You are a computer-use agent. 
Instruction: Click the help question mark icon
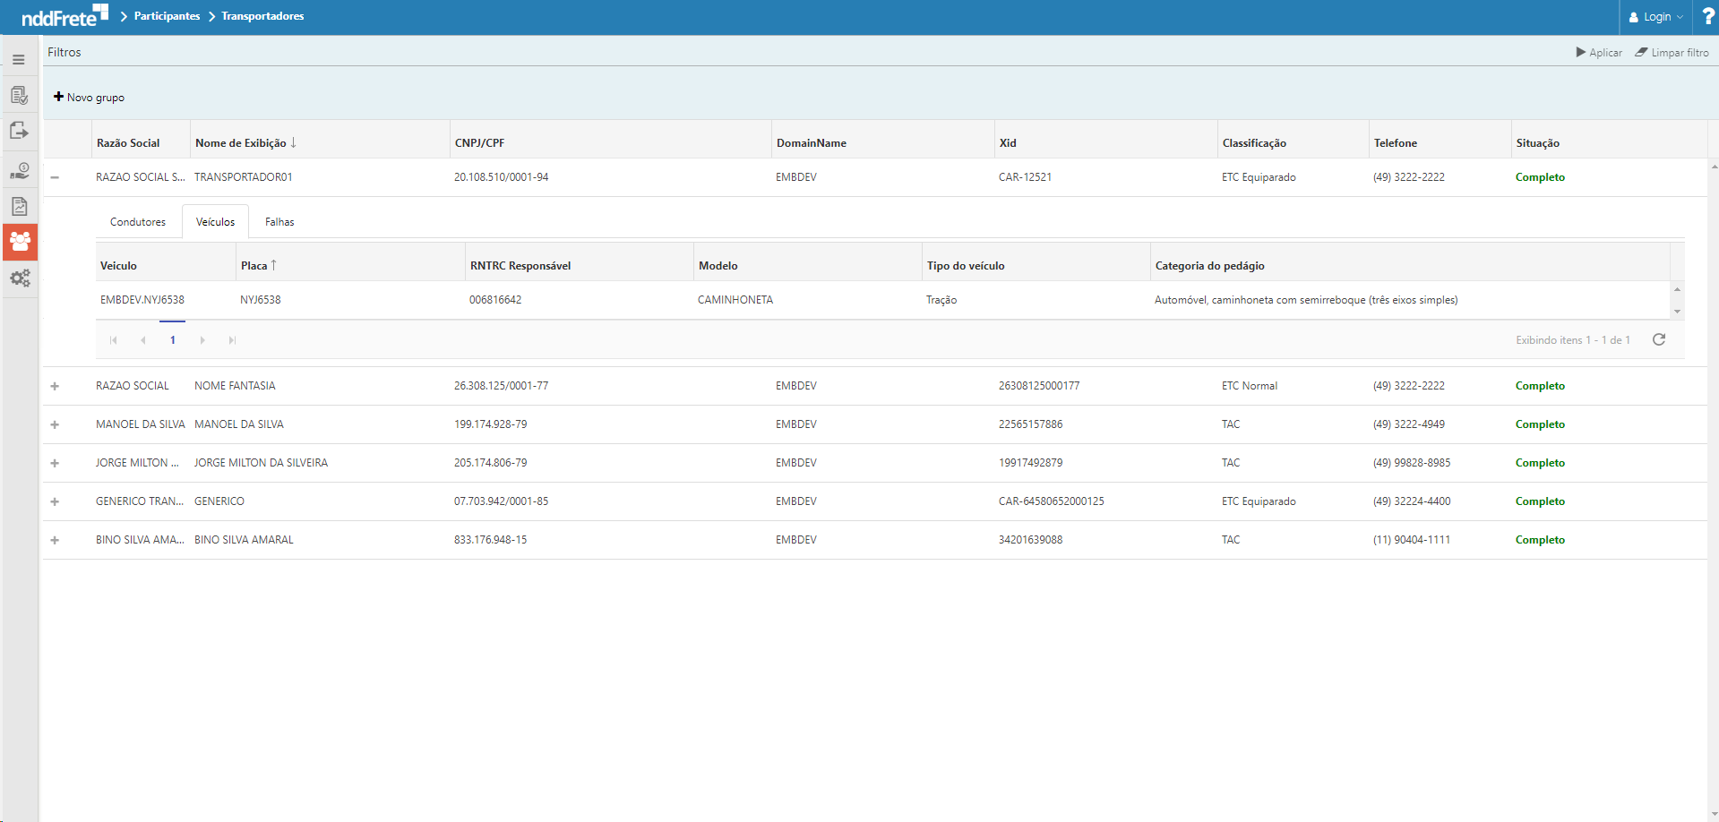pos(1707,17)
